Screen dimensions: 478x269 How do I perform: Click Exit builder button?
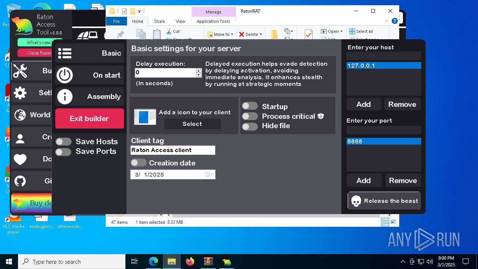[x=90, y=118]
